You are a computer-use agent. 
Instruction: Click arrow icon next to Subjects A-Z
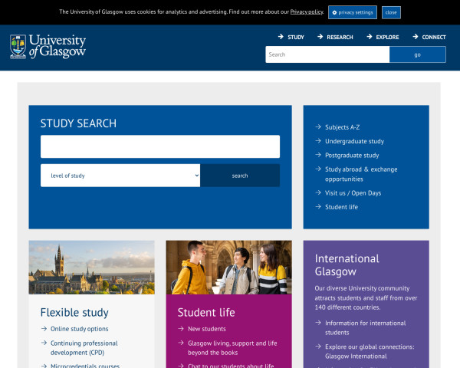coord(318,127)
